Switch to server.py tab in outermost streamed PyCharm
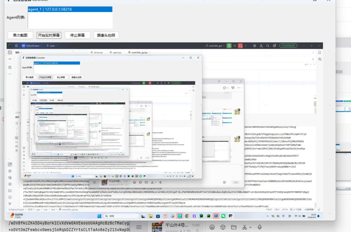351x232 pixels. point(97,52)
